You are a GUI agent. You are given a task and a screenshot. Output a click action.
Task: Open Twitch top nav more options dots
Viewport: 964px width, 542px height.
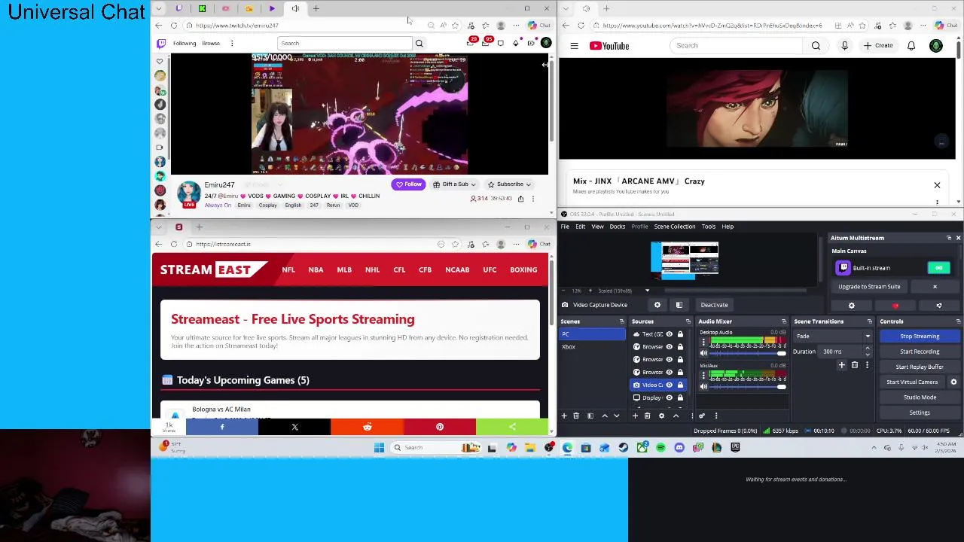232,44
